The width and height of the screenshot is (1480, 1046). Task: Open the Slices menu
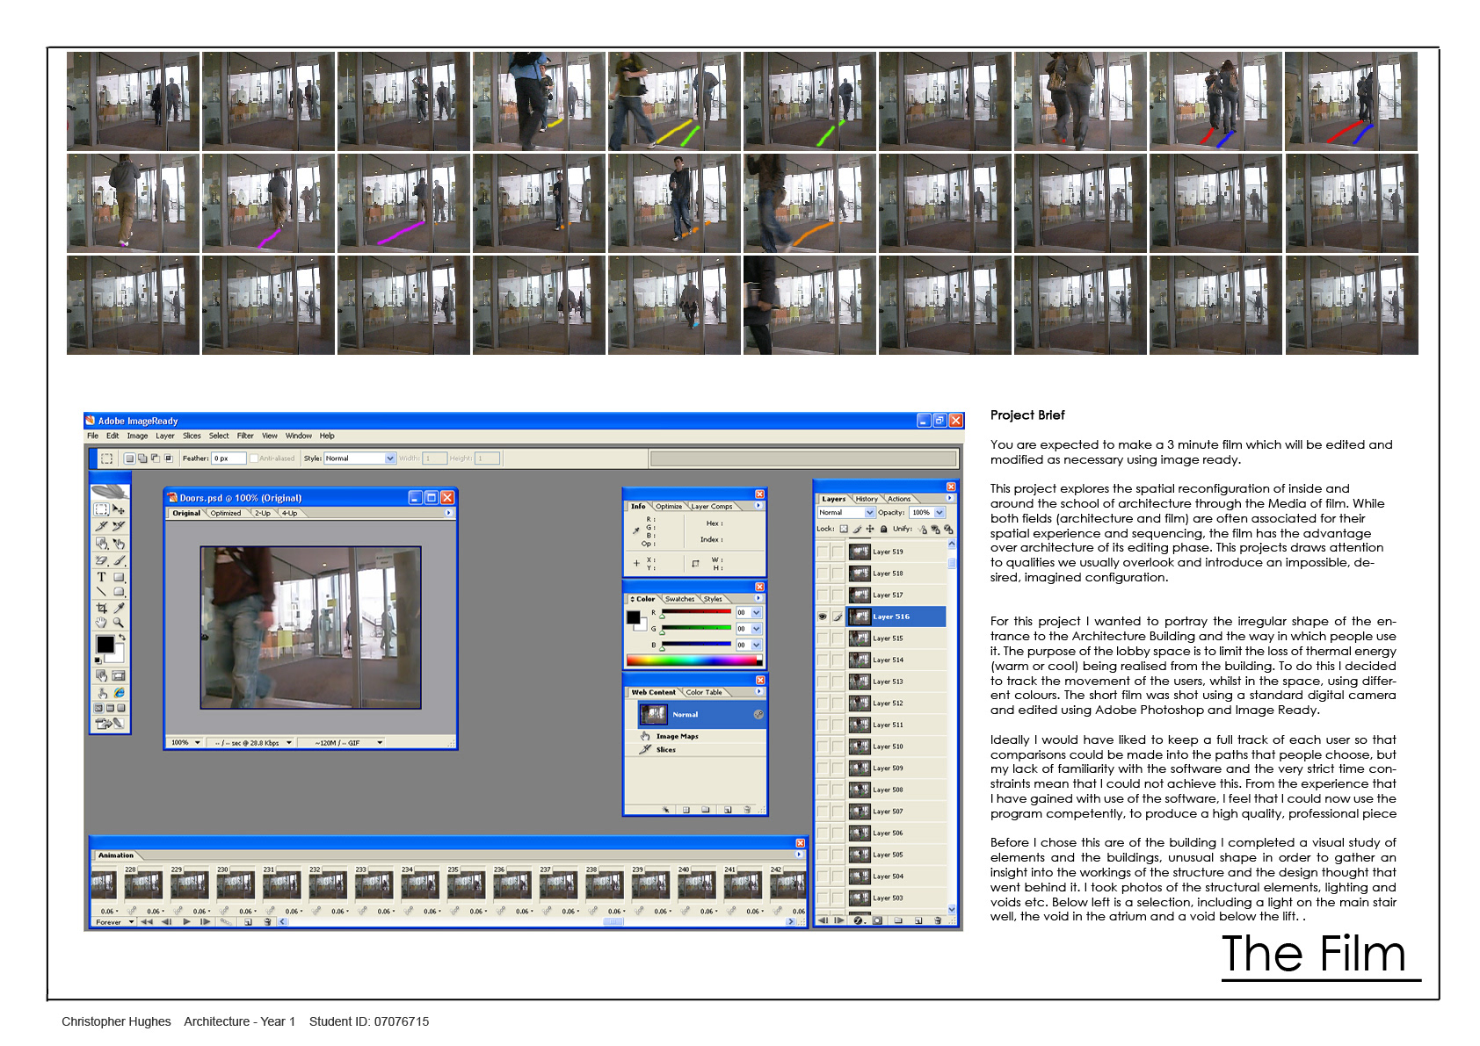tap(192, 436)
